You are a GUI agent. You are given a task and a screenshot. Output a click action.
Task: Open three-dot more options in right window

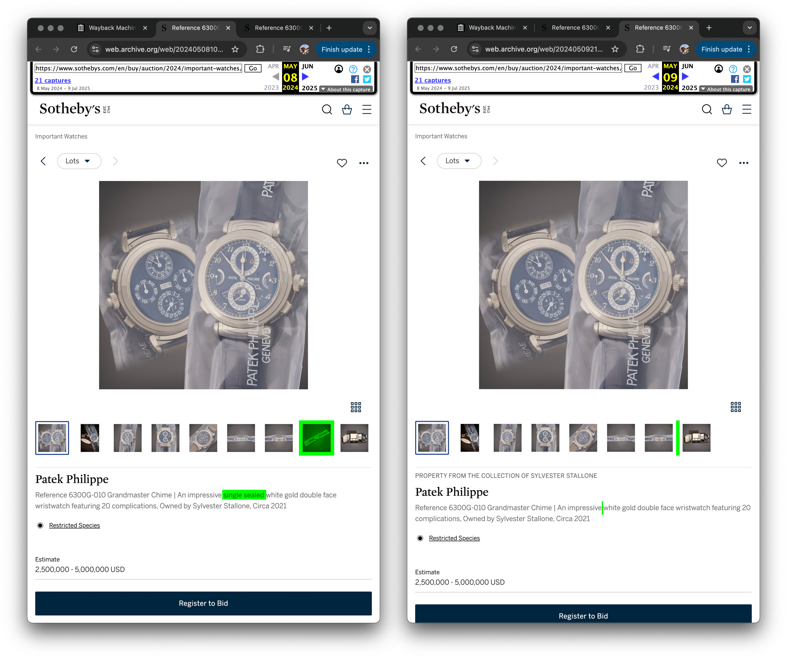pyautogui.click(x=744, y=163)
